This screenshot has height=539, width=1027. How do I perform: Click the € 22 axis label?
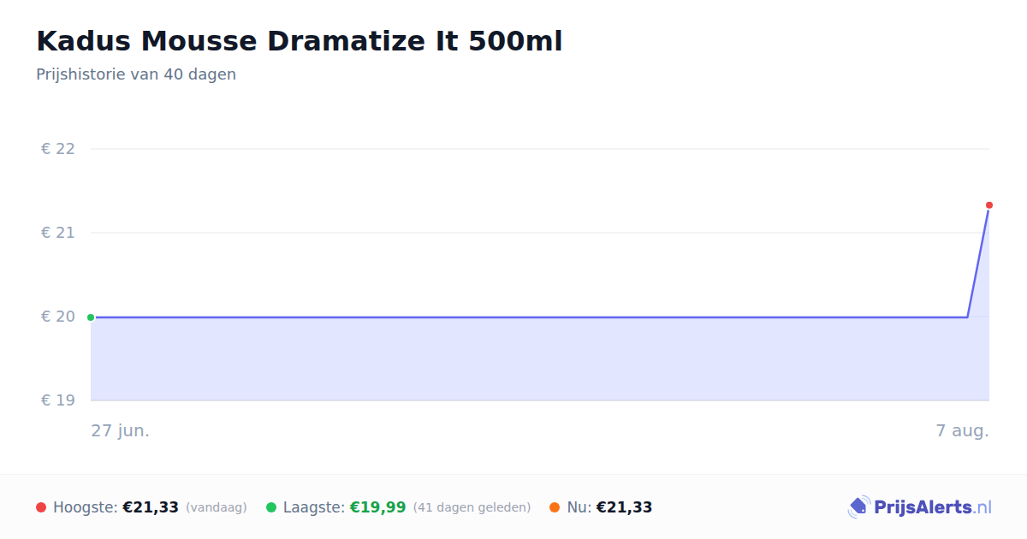click(x=58, y=149)
